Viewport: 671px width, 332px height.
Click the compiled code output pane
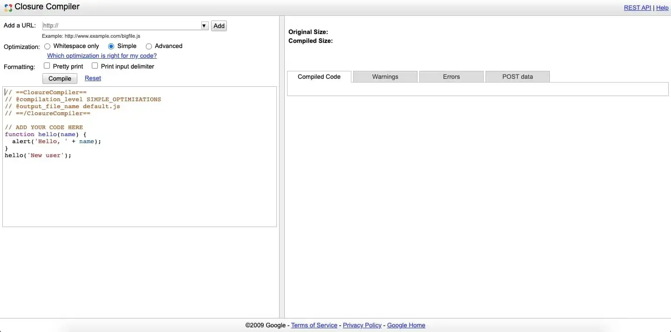[478, 89]
